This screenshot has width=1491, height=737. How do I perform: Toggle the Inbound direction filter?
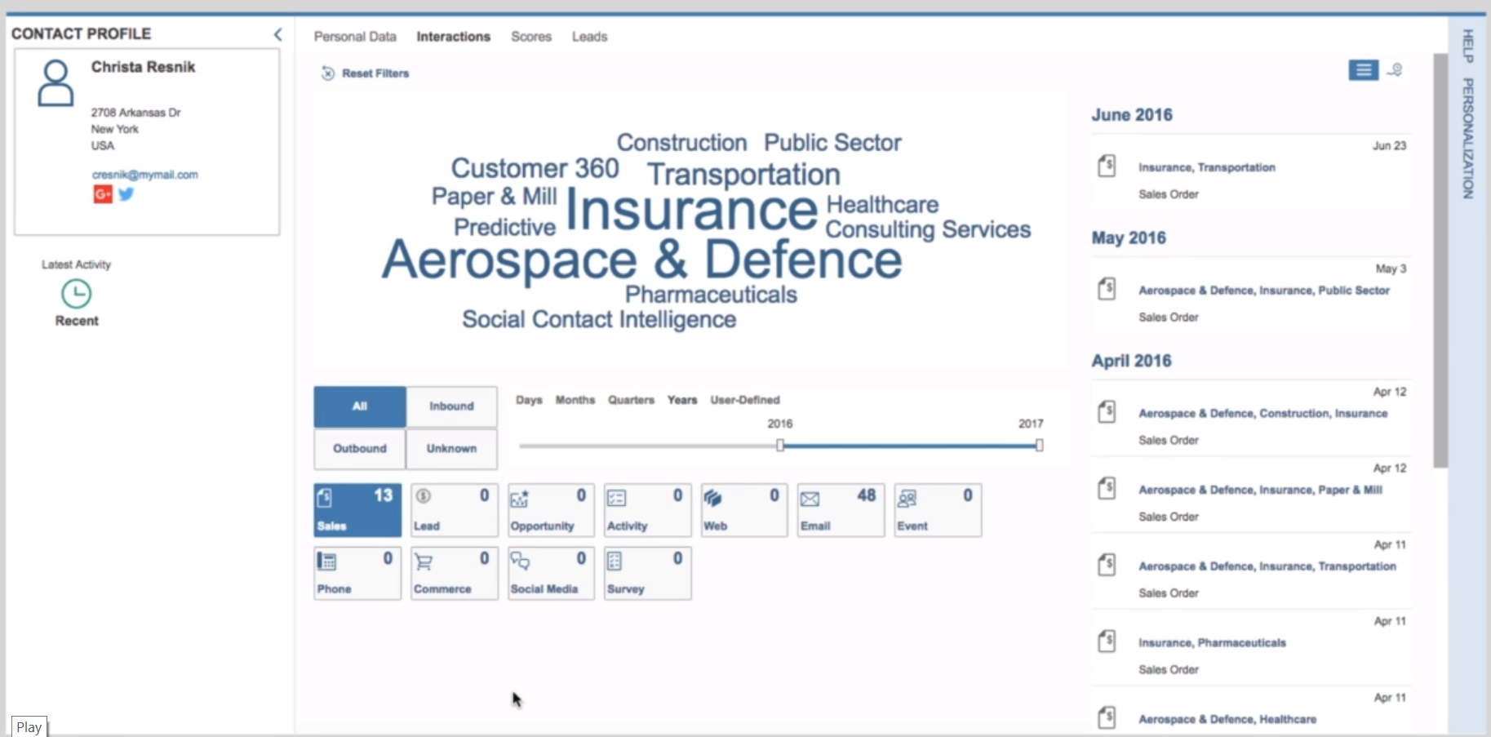click(x=451, y=406)
